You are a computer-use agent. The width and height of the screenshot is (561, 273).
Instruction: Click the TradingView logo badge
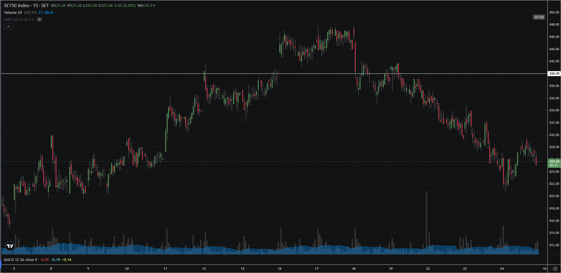(10, 246)
